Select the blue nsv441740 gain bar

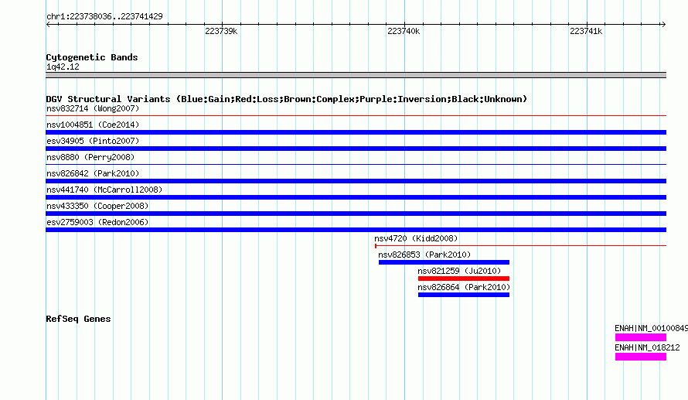coord(356,197)
